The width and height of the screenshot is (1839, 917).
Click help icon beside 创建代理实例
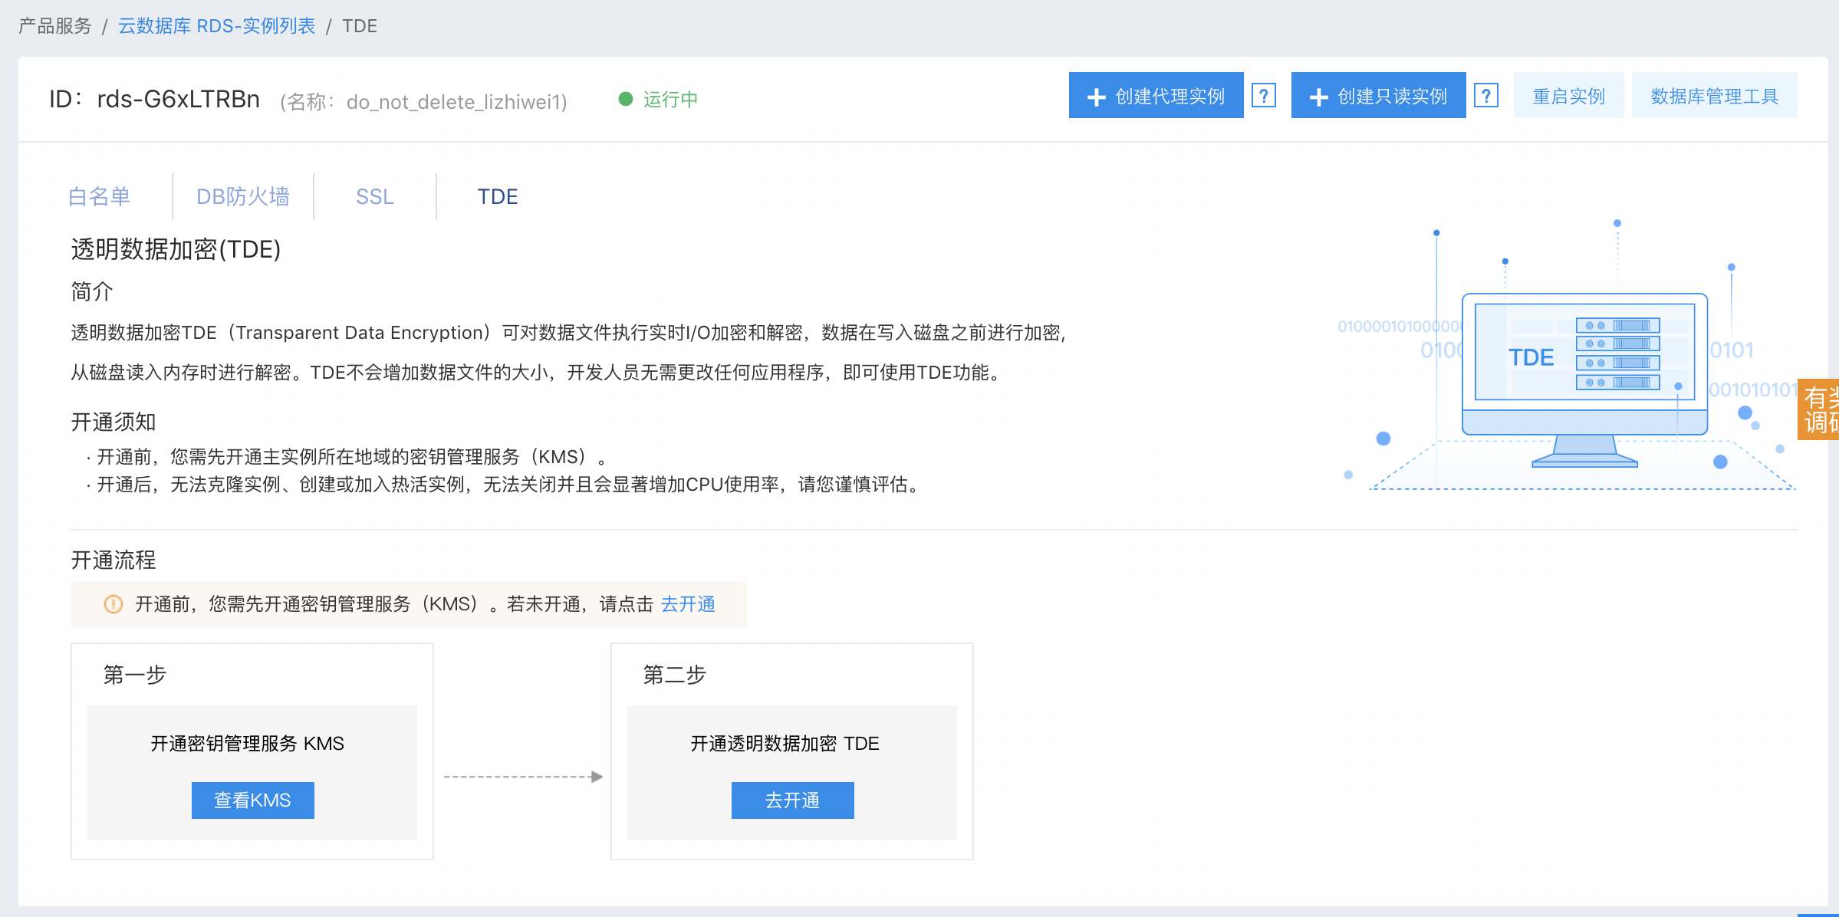coord(1263,96)
